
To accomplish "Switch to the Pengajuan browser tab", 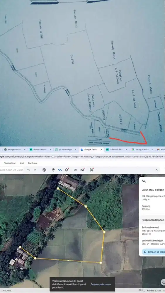I will pyautogui.click(x=14, y=149).
